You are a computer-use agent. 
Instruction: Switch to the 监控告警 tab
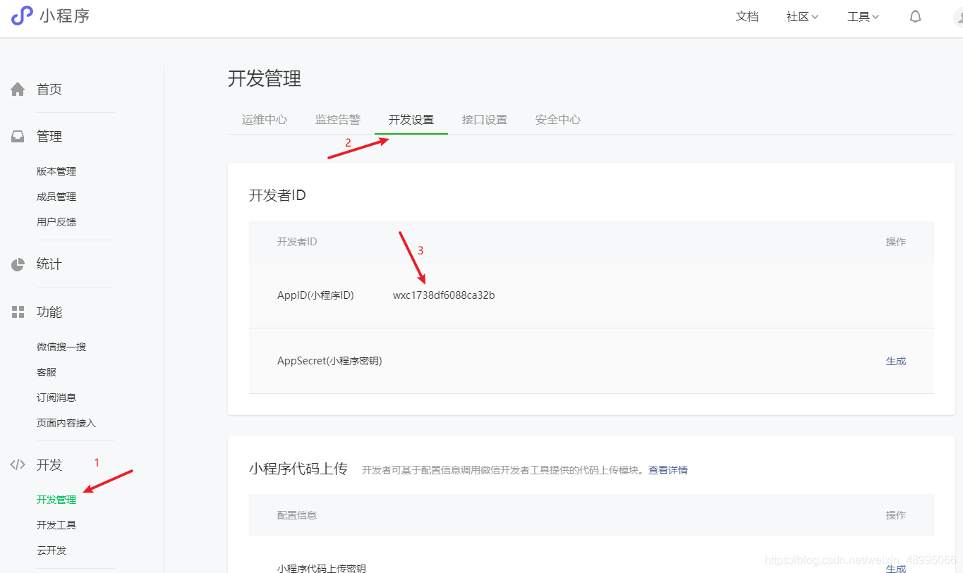click(338, 120)
